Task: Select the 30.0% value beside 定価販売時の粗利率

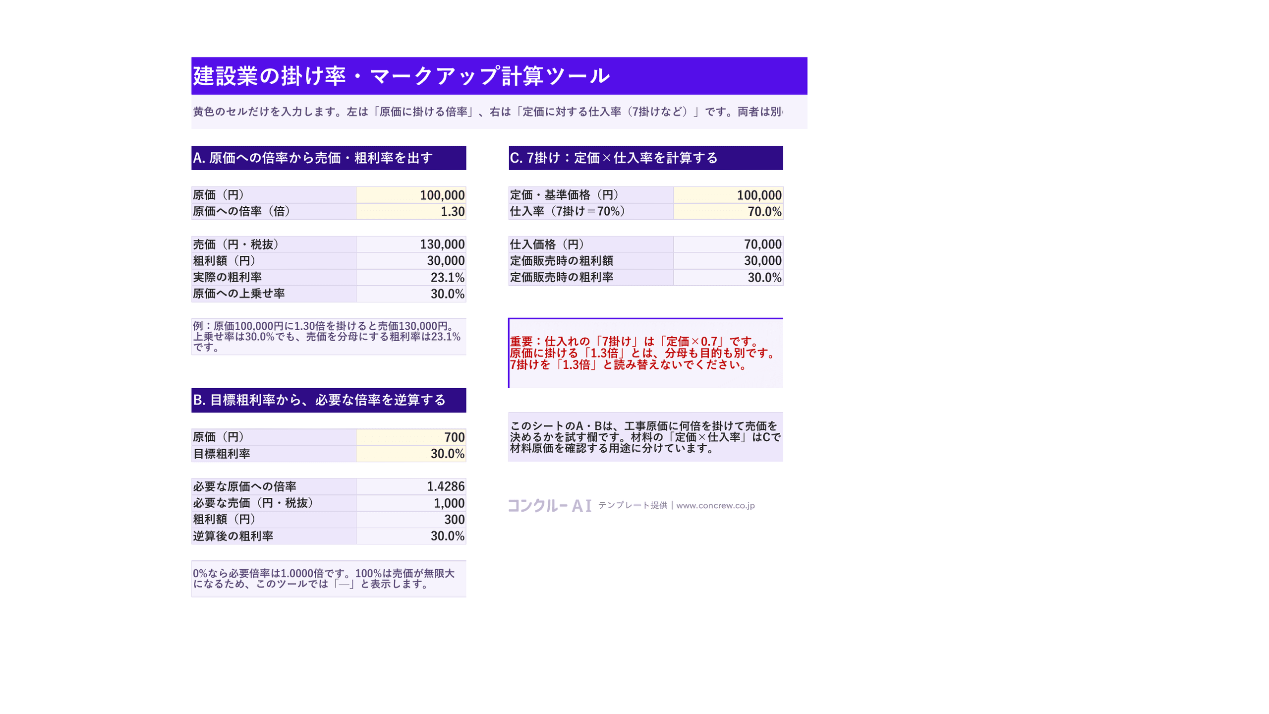Action: 728,277
